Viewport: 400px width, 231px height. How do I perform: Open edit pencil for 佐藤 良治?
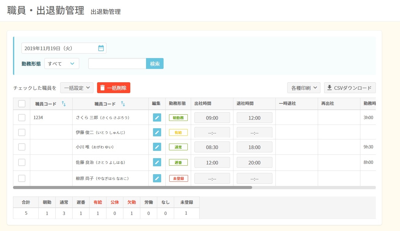click(157, 162)
